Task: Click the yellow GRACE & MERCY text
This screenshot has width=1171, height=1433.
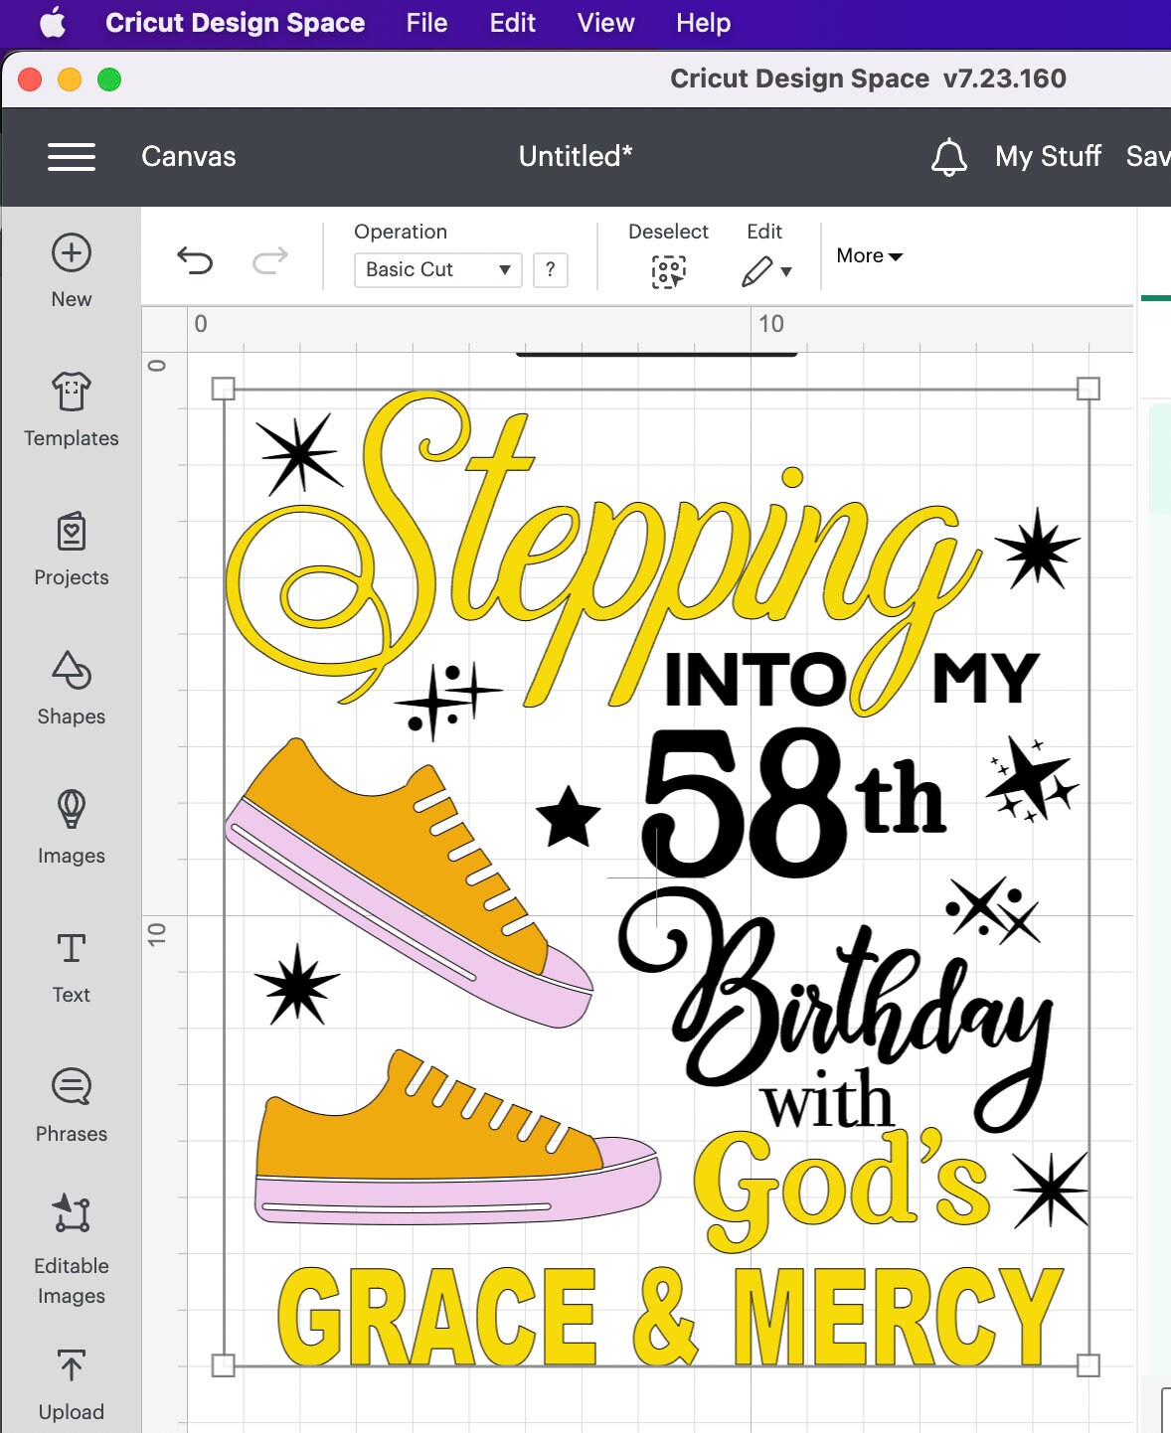Action: tap(670, 1316)
